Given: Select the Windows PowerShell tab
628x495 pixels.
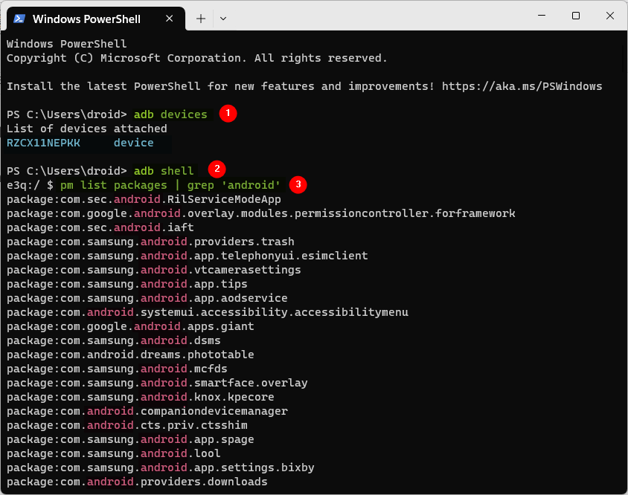Looking at the screenshot, I should pos(89,18).
